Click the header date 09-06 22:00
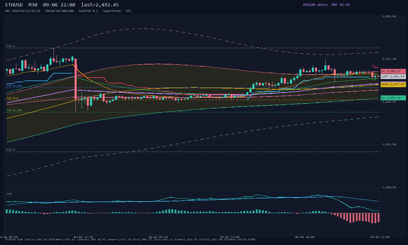The width and height of the screenshot is (408, 245). (x=59, y=5)
